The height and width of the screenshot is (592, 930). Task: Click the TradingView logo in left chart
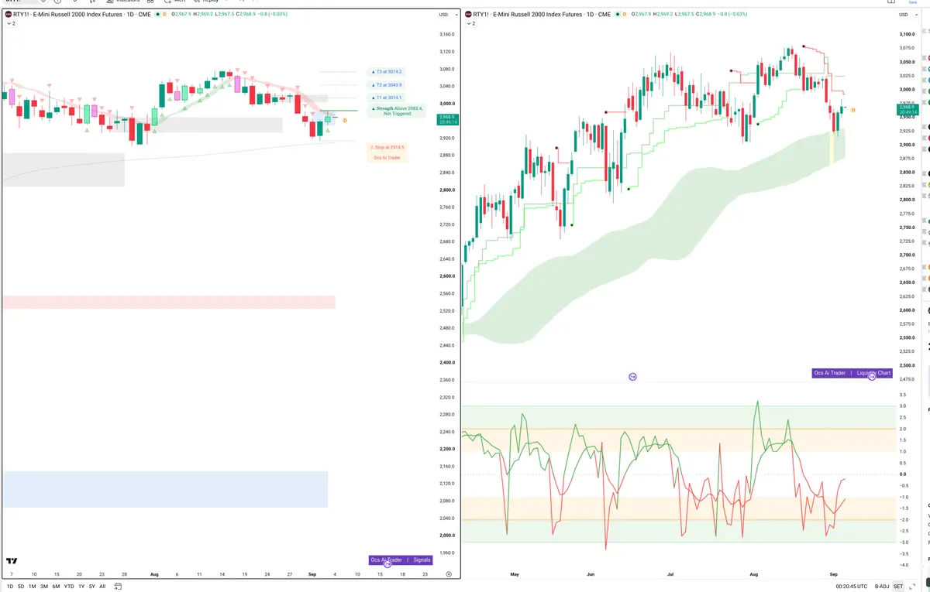click(12, 561)
